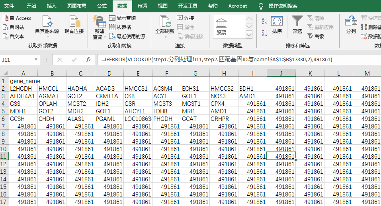Import data from Access (自 Access)

click(x=17, y=18)
